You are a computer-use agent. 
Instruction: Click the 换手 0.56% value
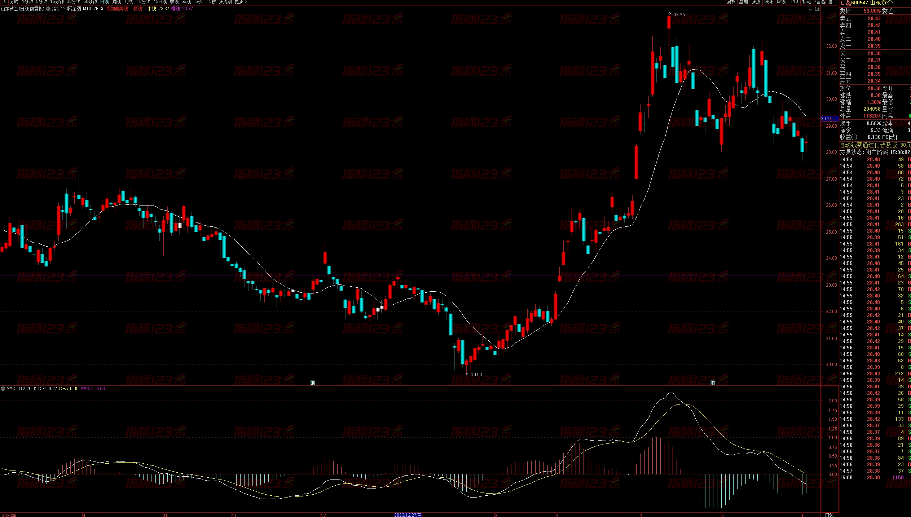pyautogui.click(x=873, y=123)
